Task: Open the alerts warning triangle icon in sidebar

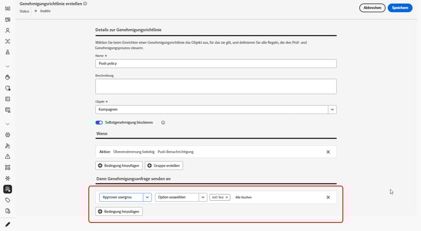Action: pyautogui.click(x=7, y=157)
